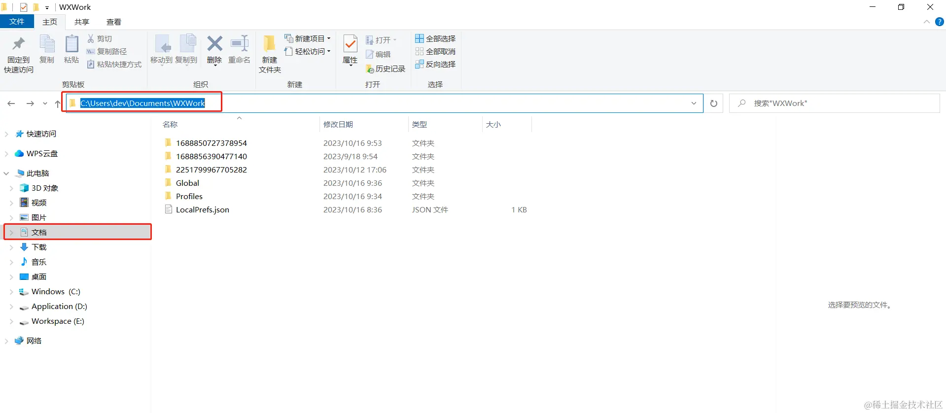Rename the selected item
Viewport: 946px width, 413px height.
tap(240, 50)
